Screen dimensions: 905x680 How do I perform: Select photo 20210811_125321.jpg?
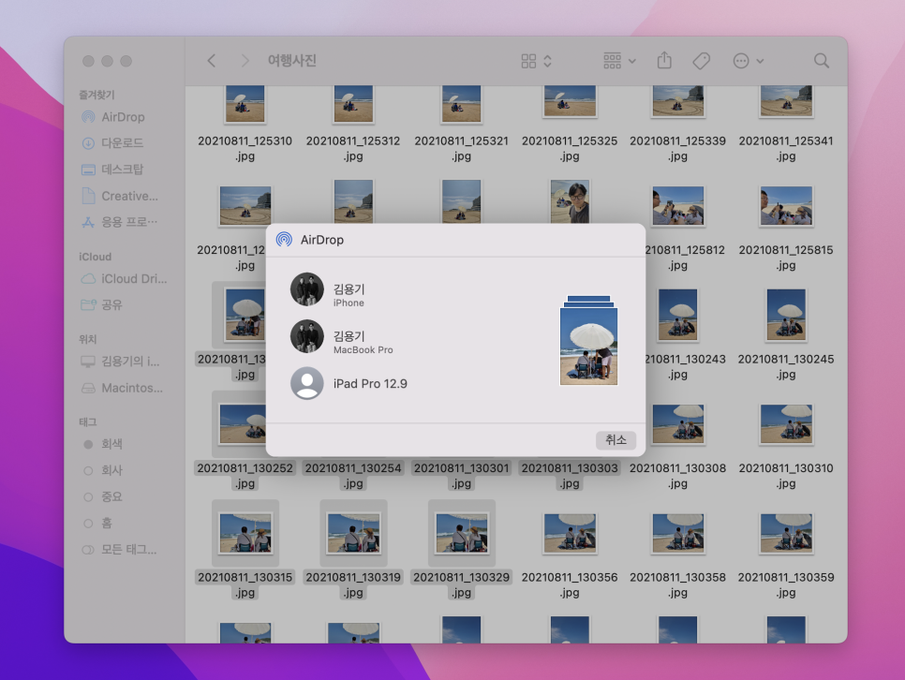click(x=461, y=104)
